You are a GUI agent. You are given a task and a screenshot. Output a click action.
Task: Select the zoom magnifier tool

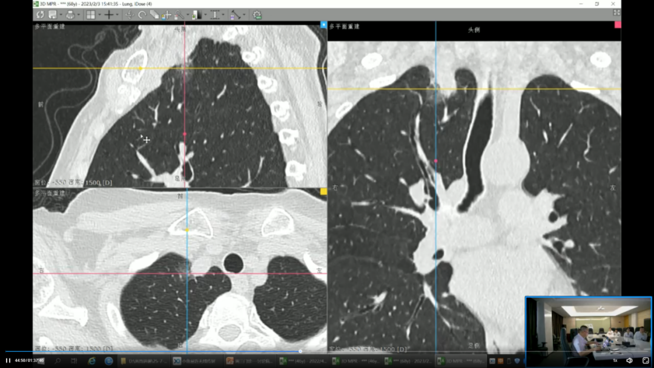(179, 15)
